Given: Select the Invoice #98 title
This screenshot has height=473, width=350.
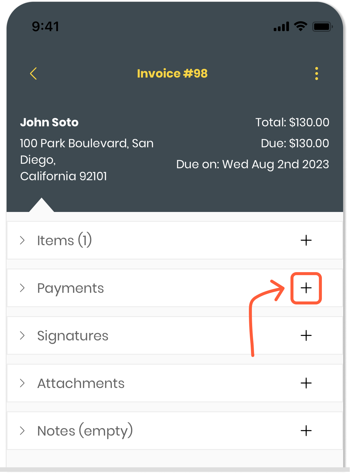Looking at the screenshot, I should pyautogui.click(x=172, y=74).
